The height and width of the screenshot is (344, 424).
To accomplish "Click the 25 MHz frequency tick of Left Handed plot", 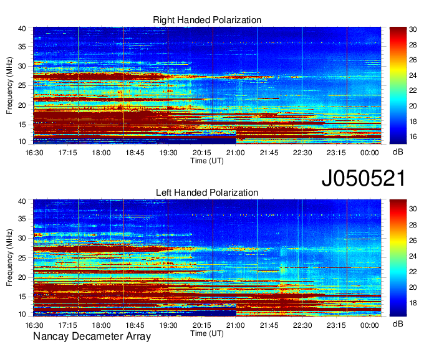I will [22, 258].
